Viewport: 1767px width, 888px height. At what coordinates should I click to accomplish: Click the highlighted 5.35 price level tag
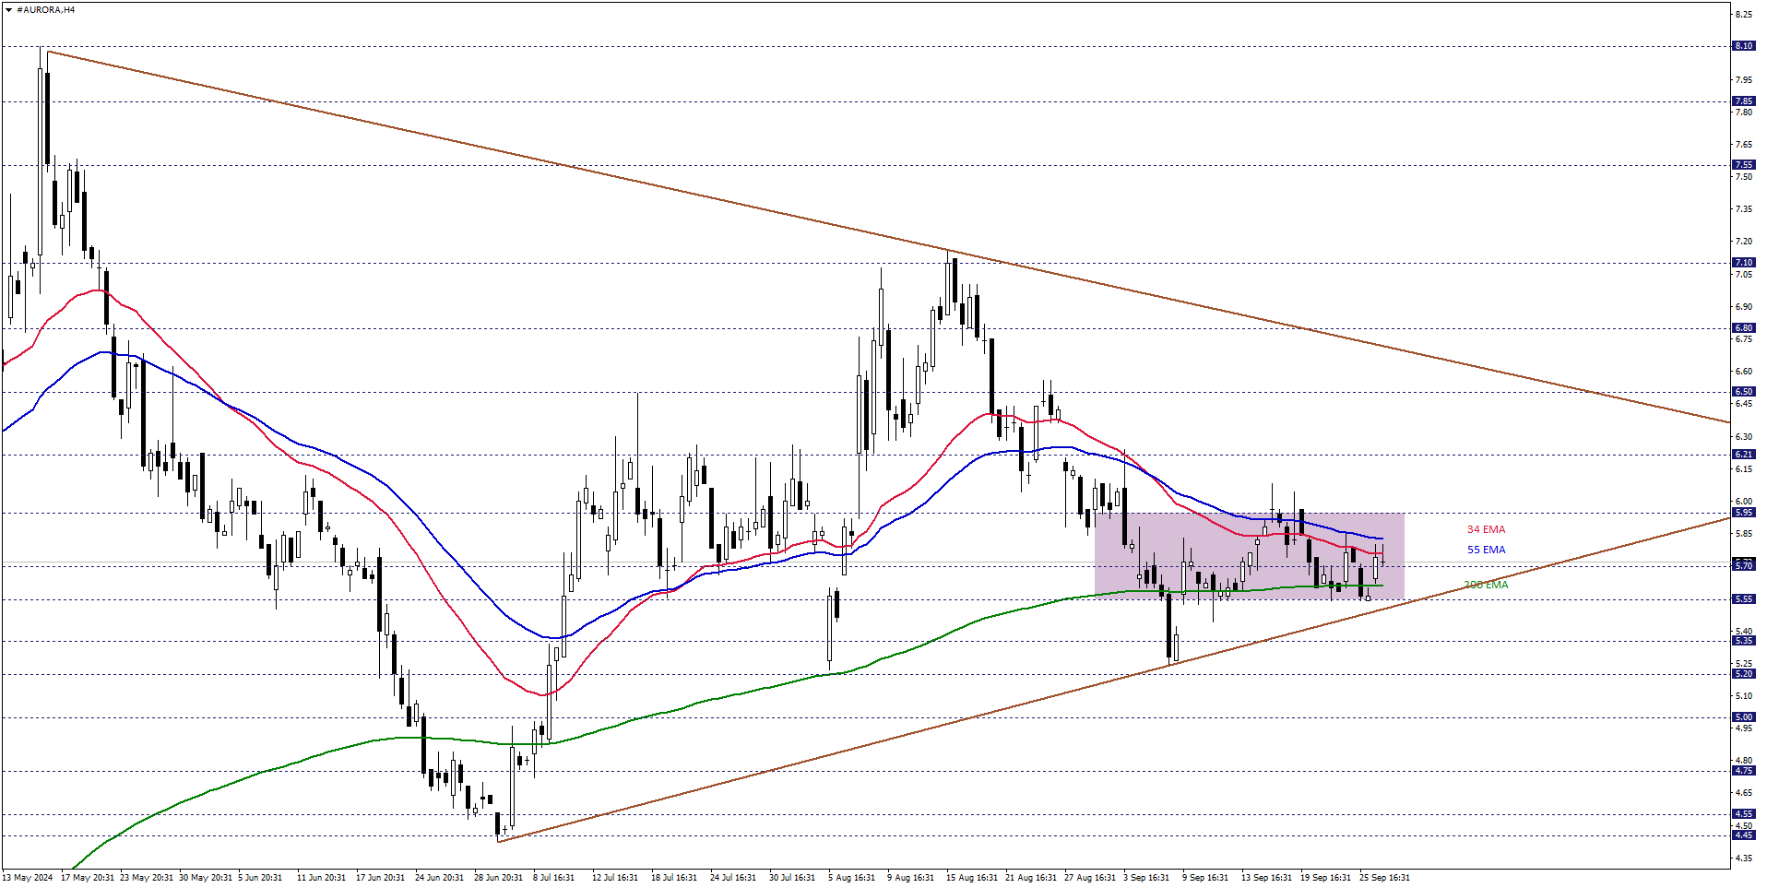coord(1743,641)
